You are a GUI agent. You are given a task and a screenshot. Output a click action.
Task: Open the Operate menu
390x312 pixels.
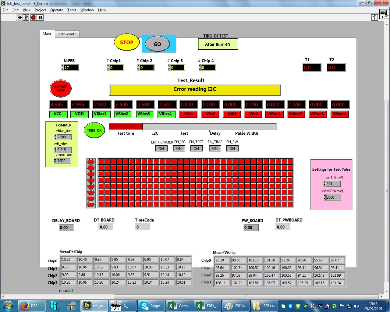click(57, 10)
